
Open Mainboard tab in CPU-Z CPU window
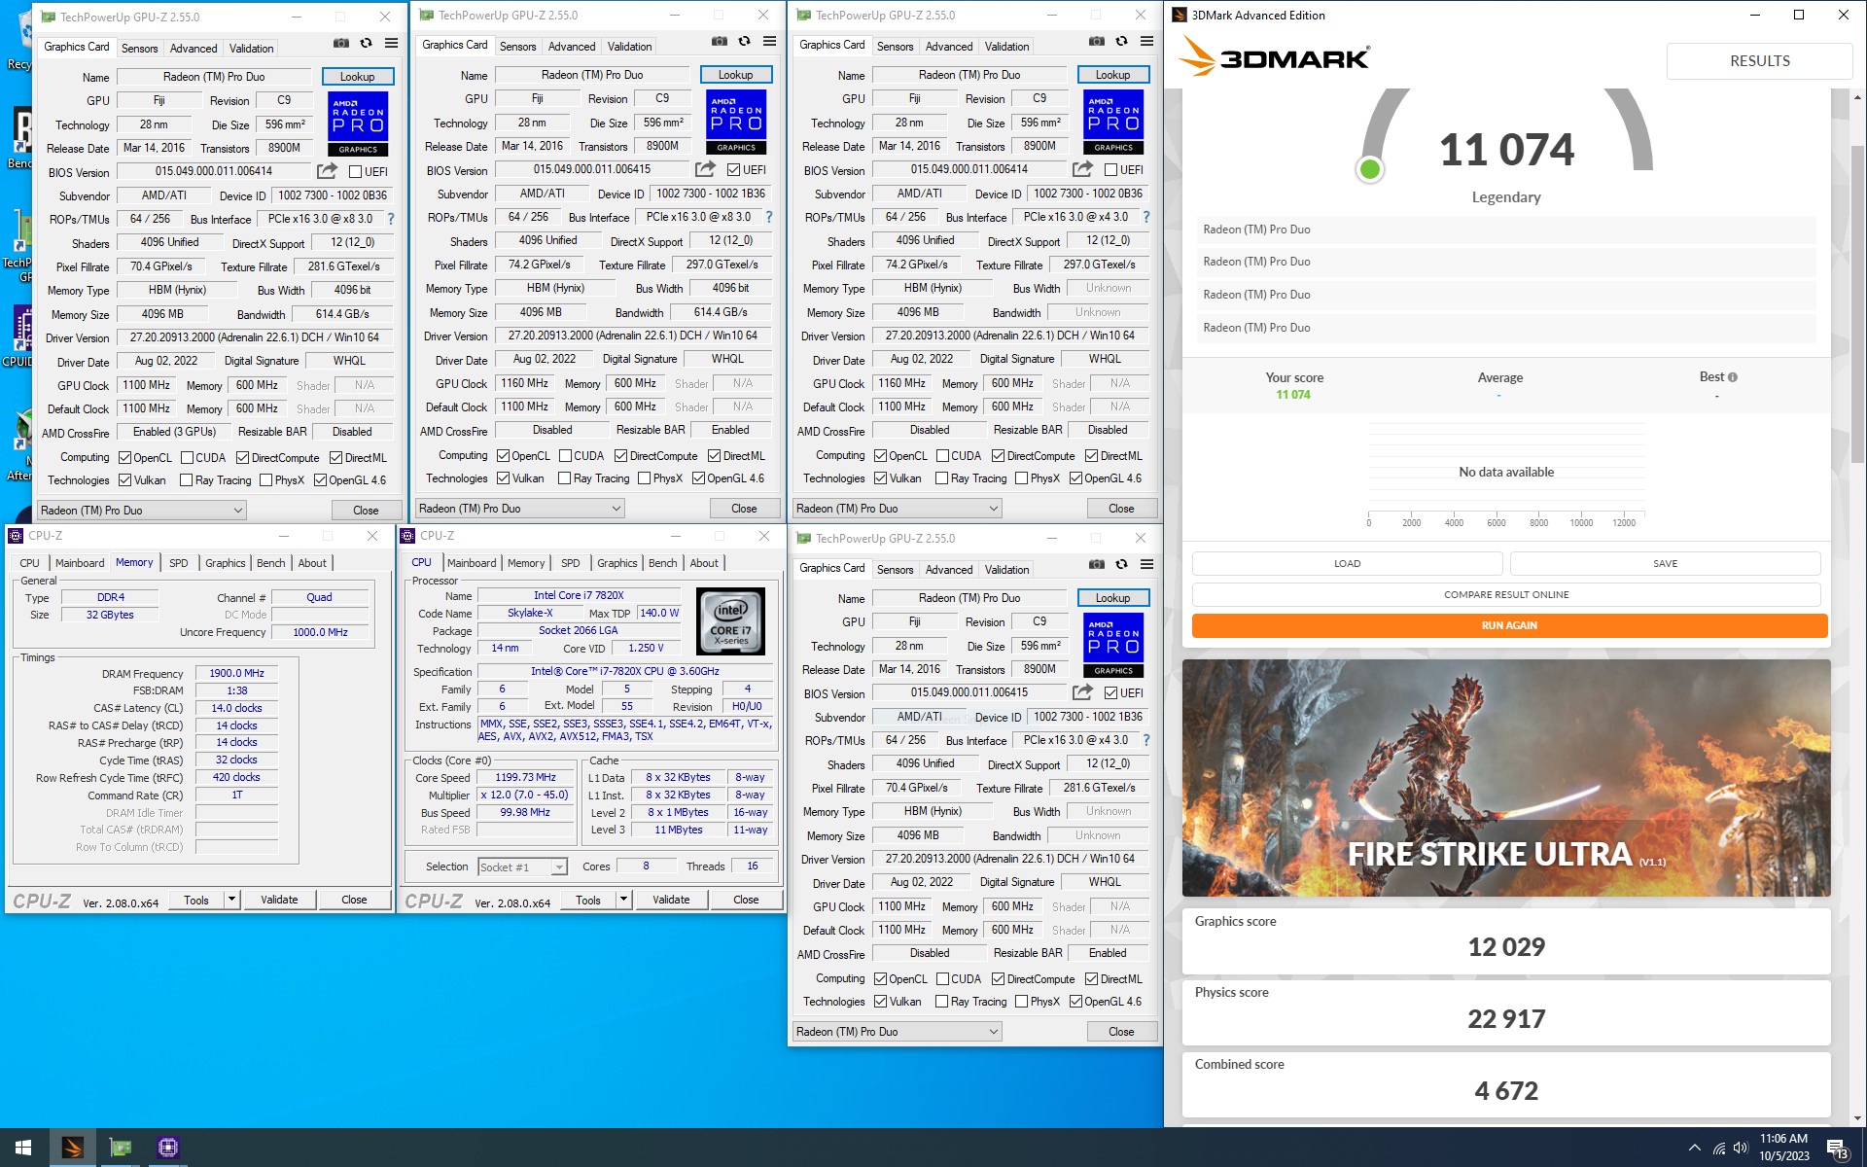pyautogui.click(x=472, y=563)
